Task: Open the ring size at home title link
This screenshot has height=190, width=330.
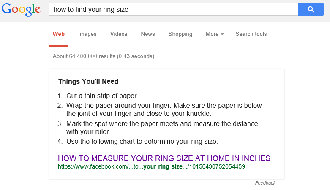Action: coord(164,158)
